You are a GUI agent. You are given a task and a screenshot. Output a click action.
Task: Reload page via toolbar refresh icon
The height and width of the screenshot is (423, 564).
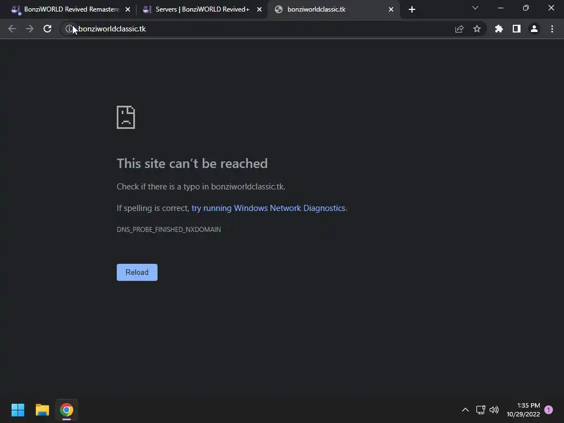[x=47, y=29]
